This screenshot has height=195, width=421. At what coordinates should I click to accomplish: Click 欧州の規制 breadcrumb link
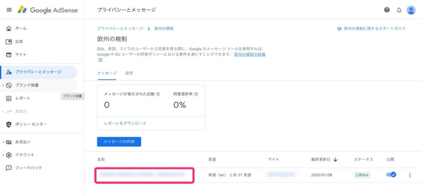coord(164,29)
